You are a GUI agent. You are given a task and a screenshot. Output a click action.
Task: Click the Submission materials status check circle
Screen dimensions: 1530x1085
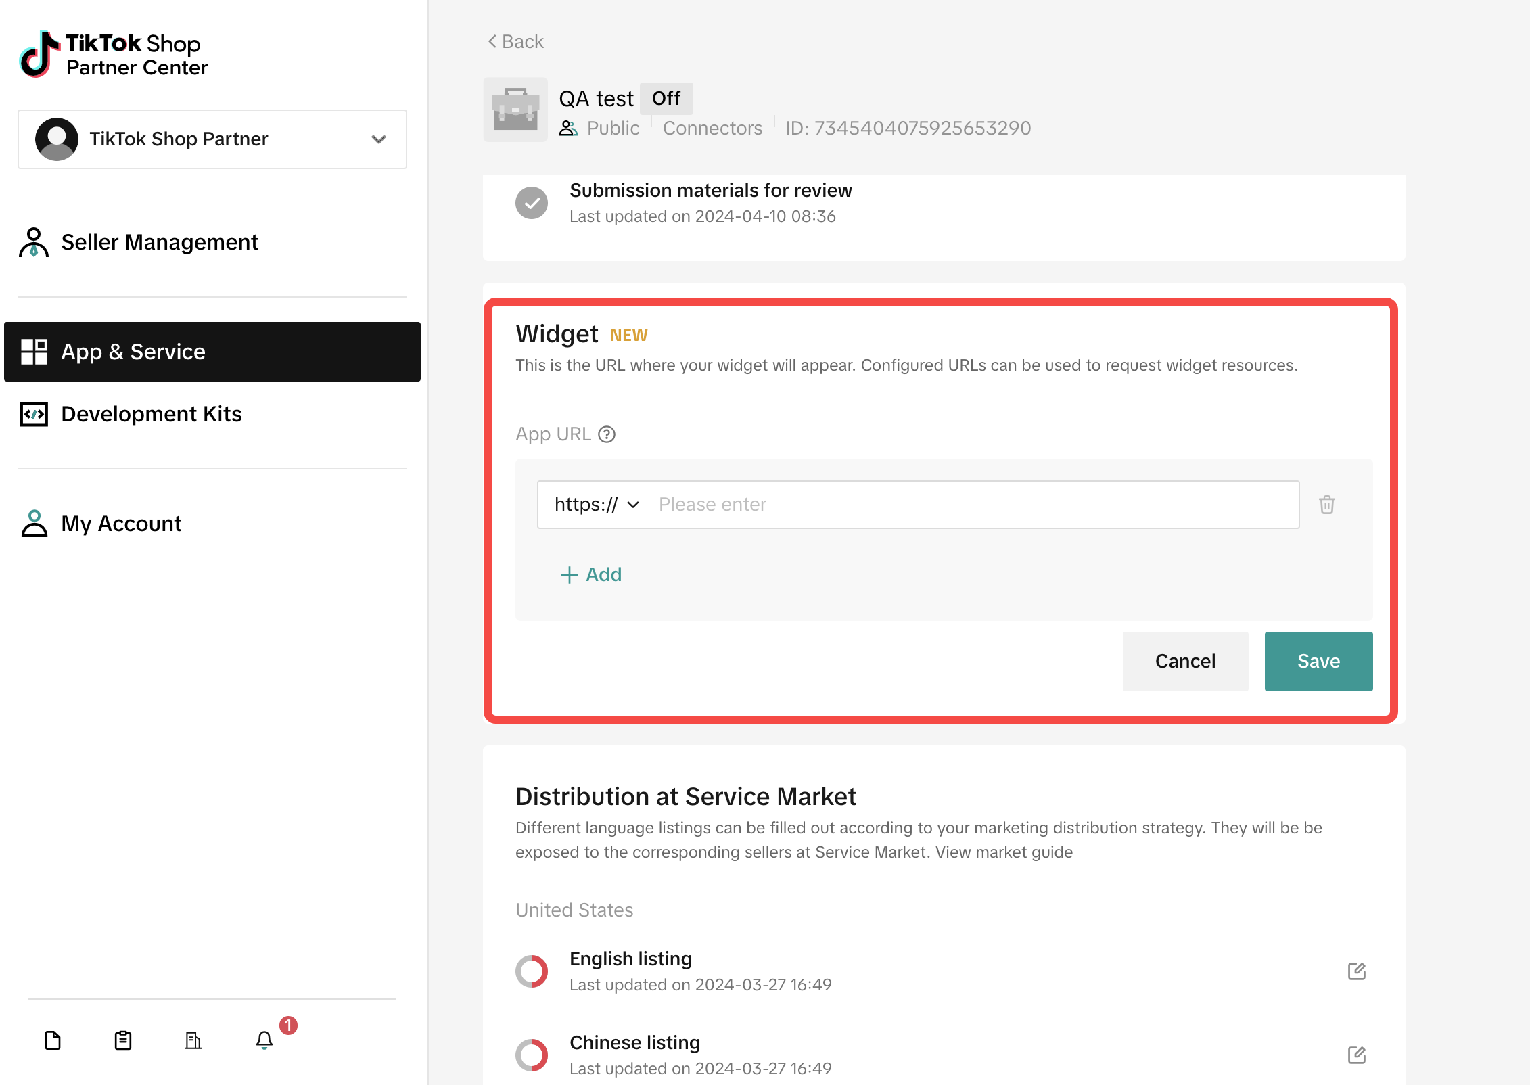point(532,203)
